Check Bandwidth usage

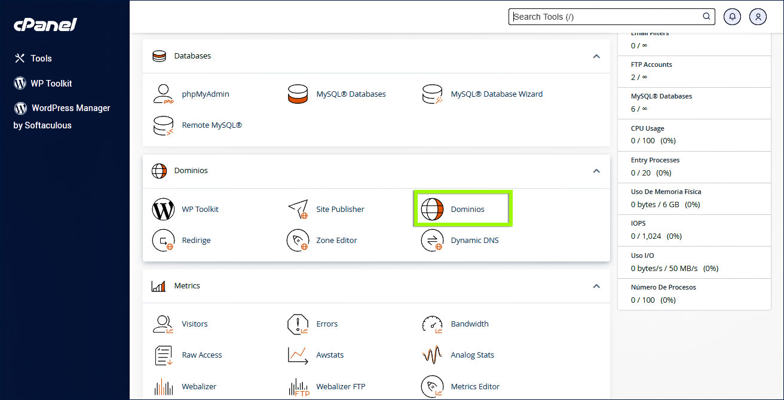[x=470, y=324]
